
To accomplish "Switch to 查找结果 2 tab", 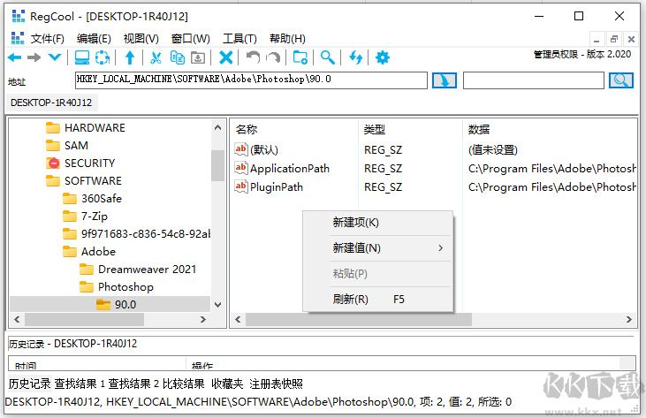I will pos(134,384).
